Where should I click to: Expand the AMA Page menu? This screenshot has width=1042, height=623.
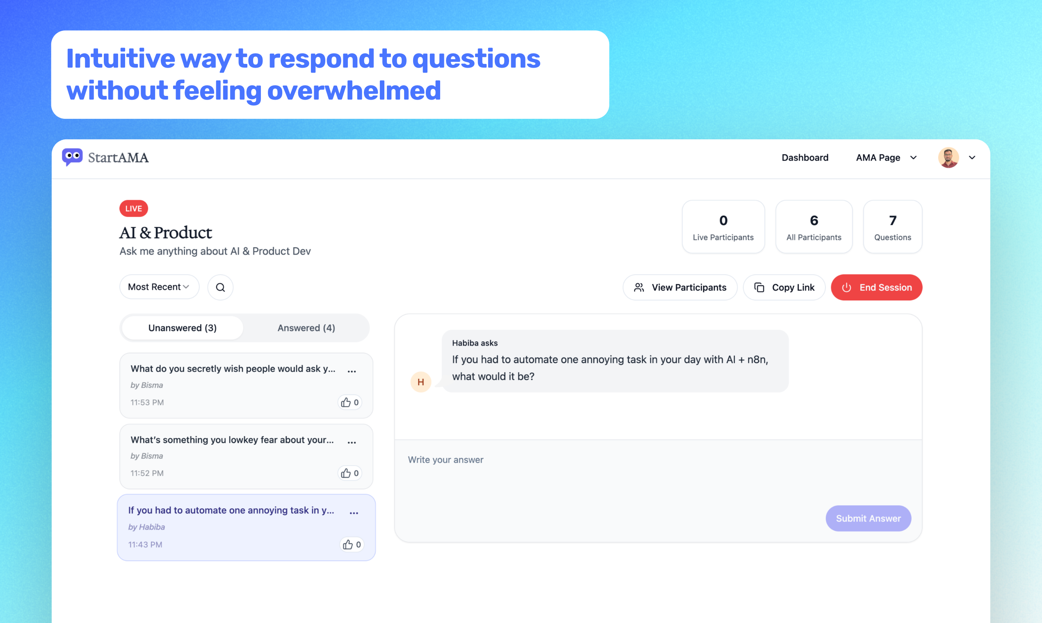pos(886,157)
